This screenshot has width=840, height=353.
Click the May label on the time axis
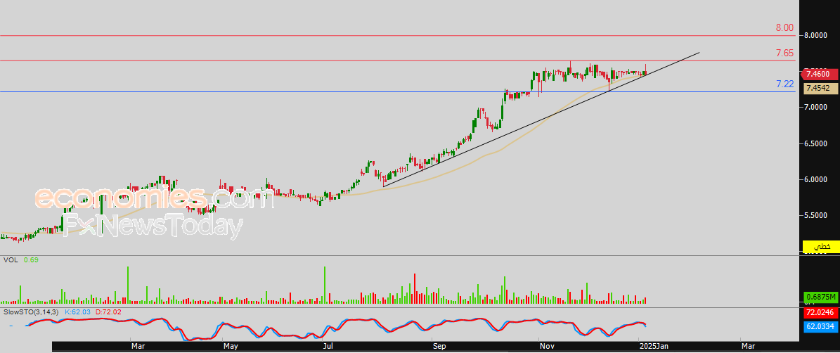[231, 347]
